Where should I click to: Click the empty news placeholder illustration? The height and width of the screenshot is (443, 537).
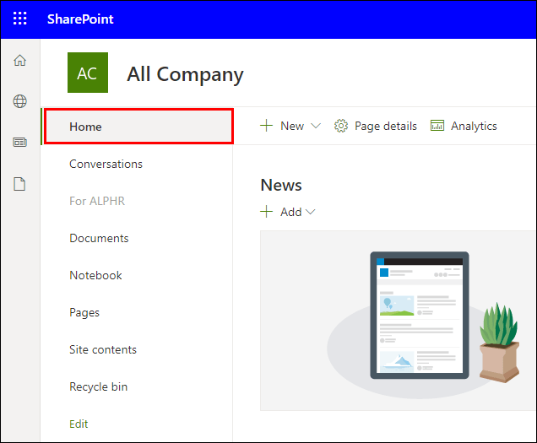click(399, 321)
